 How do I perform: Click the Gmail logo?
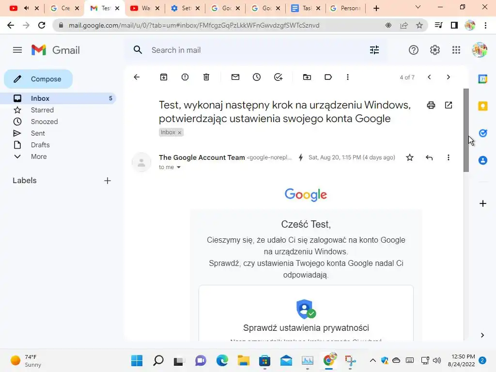click(55, 50)
